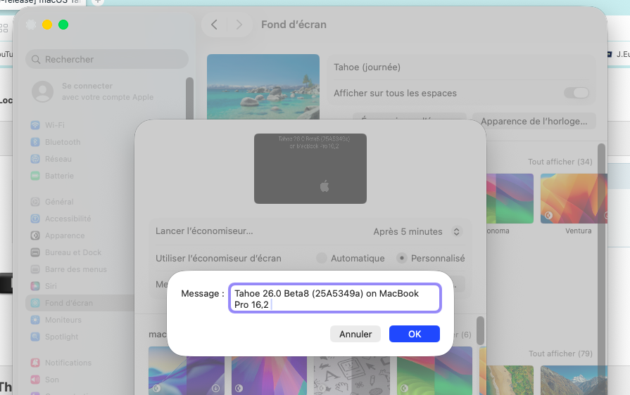Click the green zoom window button
This screenshot has height=395, width=630.
coord(63,25)
